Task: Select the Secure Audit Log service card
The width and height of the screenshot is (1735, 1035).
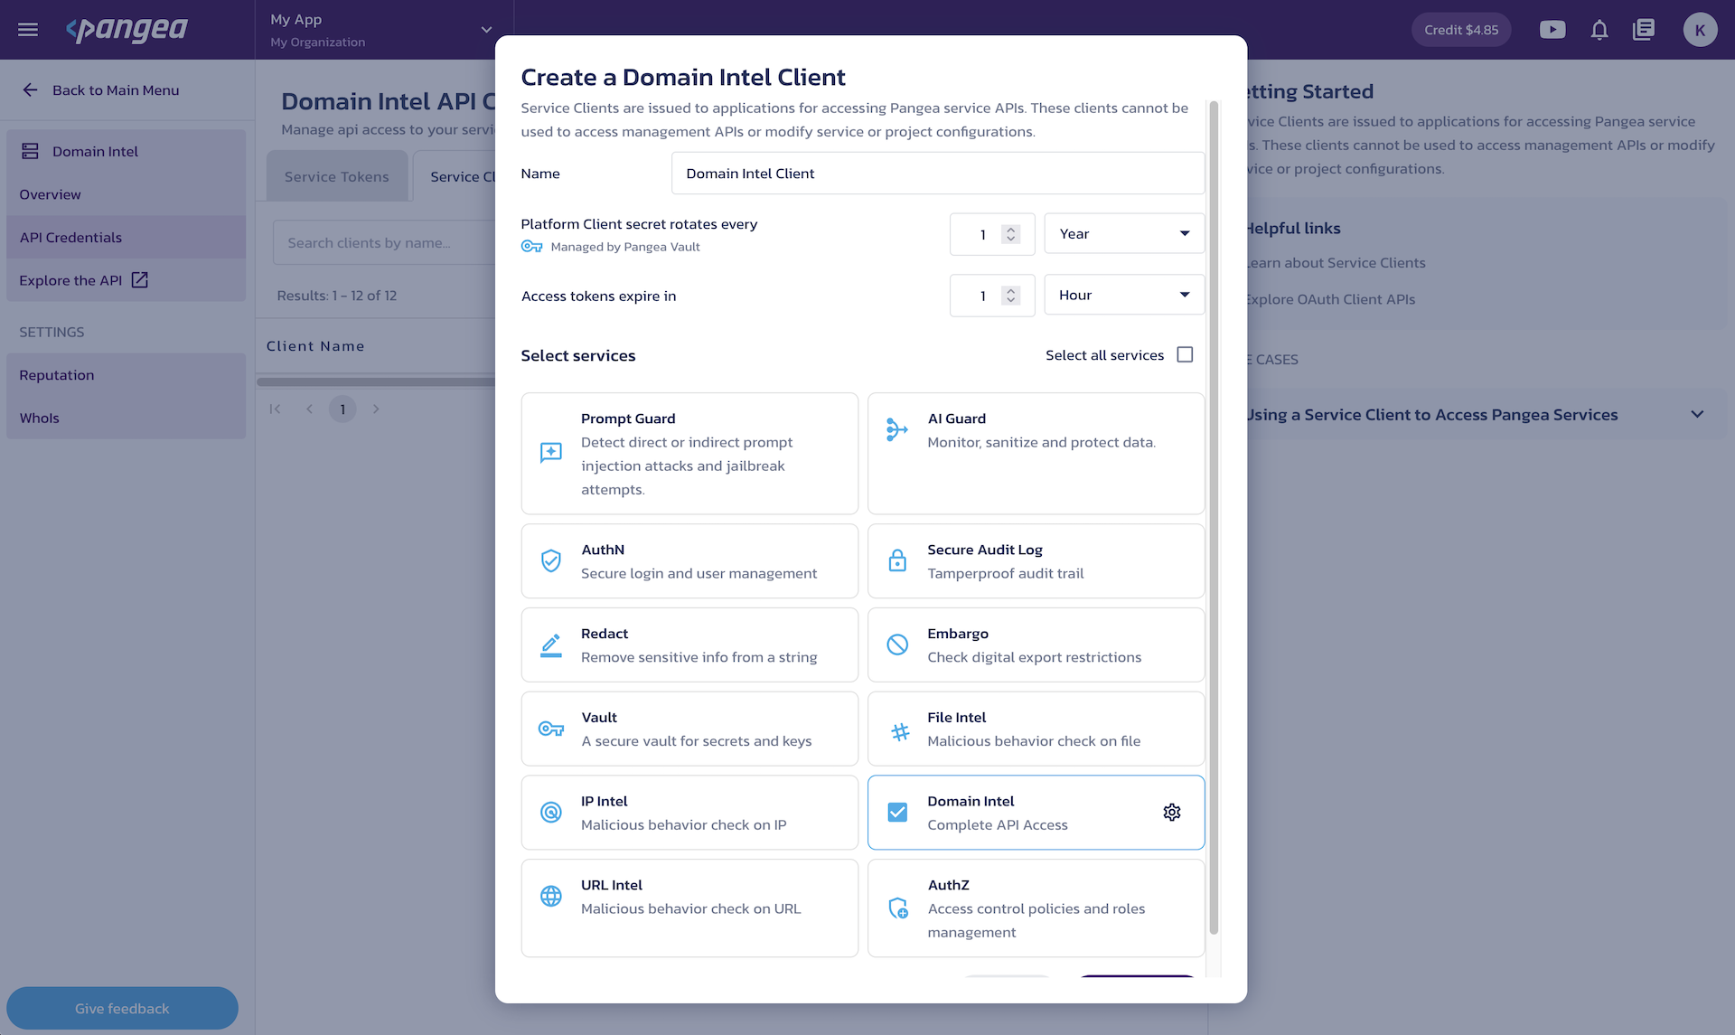Action: pos(1036,561)
